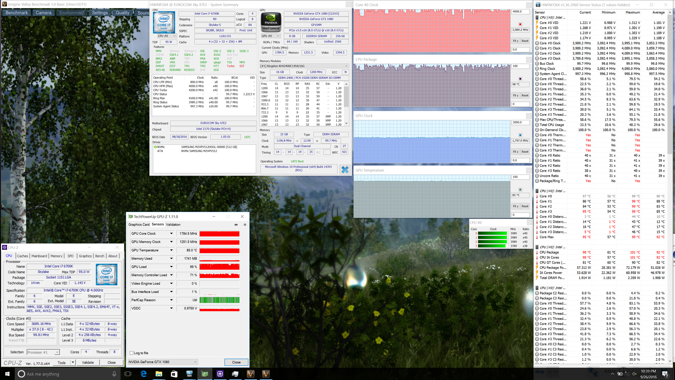
Task: Expand the GPU Memory Clock sensor dropdown
Action: click(172, 242)
